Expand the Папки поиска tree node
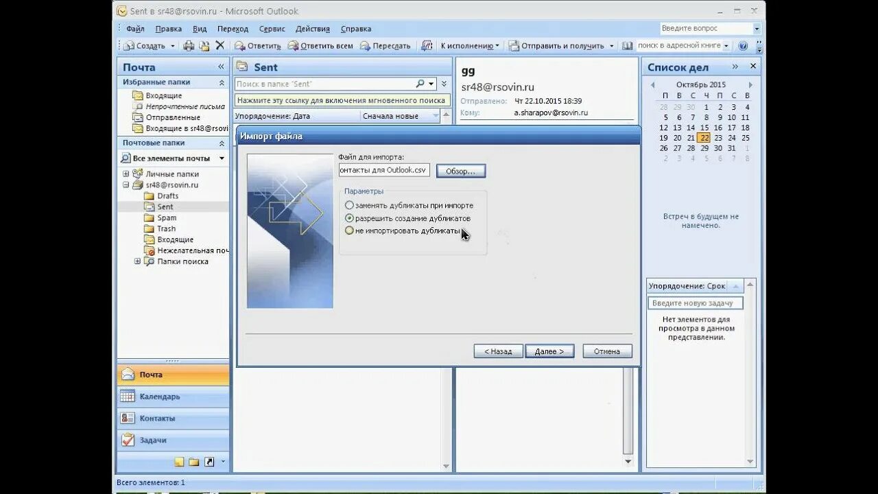Screen dimensions: 878x494 click(137, 261)
